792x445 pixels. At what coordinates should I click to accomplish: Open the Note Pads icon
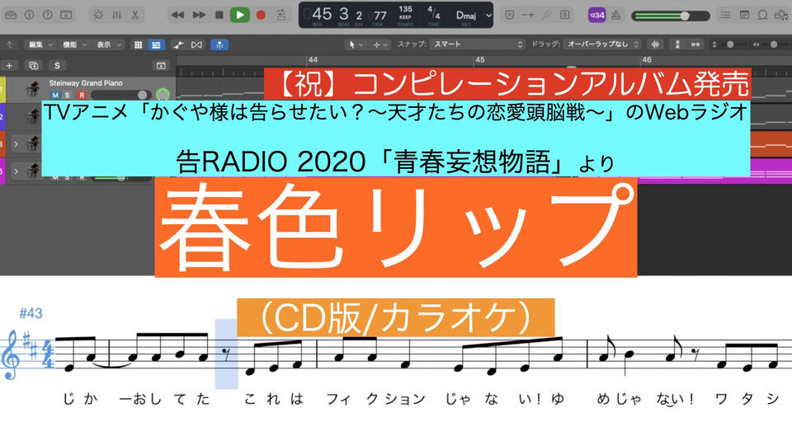point(744,15)
